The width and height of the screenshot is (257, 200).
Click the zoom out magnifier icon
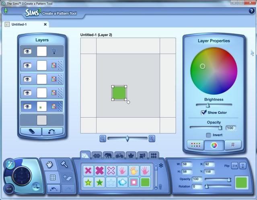tap(103, 138)
